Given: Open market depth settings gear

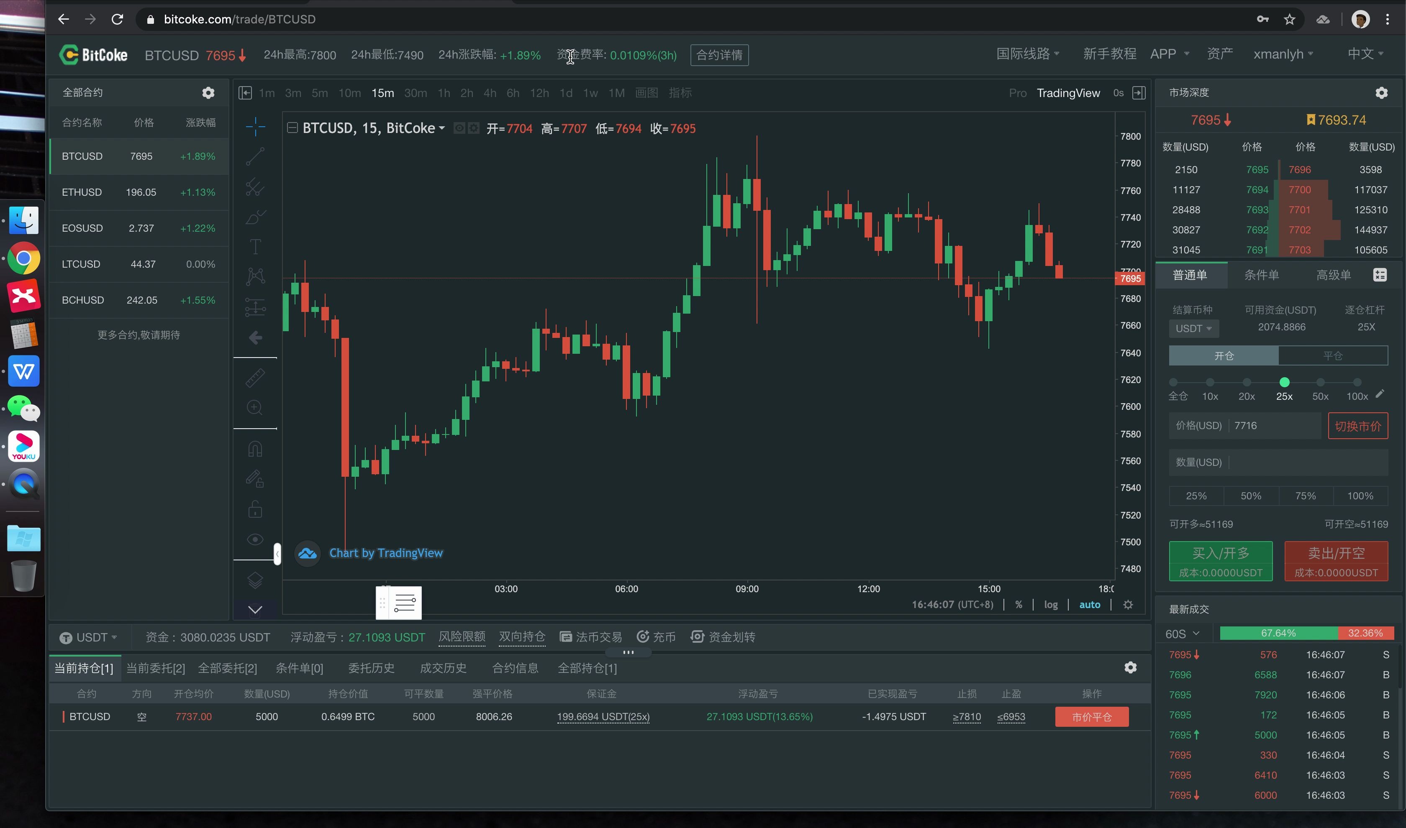Looking at the screenshot, I should (1381, 92).
